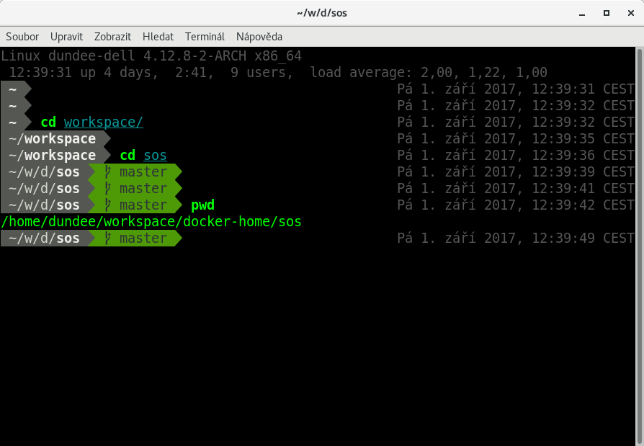Click the git branch icon on the last prompt

pos(108,238)
